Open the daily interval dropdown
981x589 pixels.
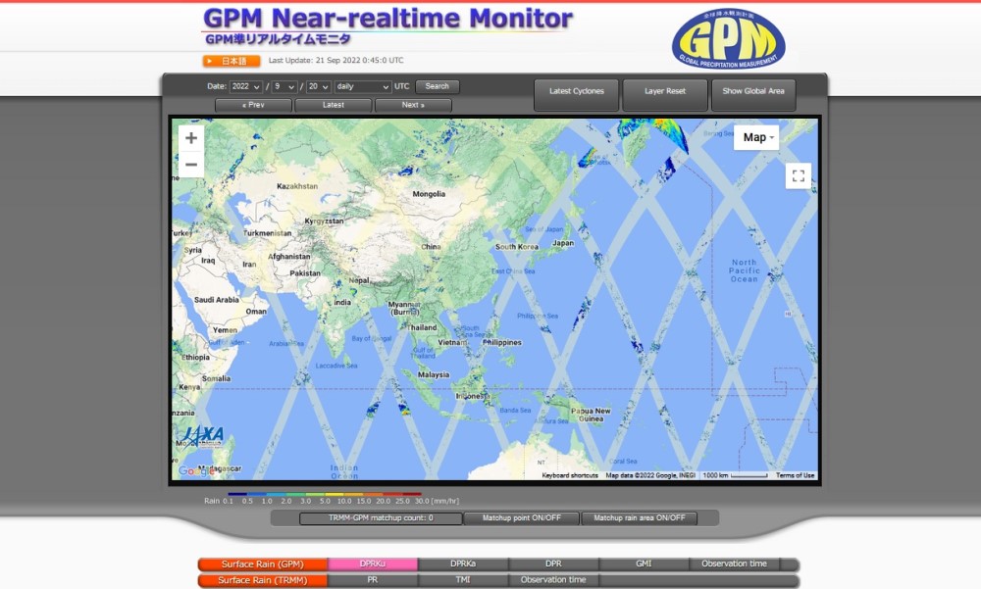tap(363, 86)
